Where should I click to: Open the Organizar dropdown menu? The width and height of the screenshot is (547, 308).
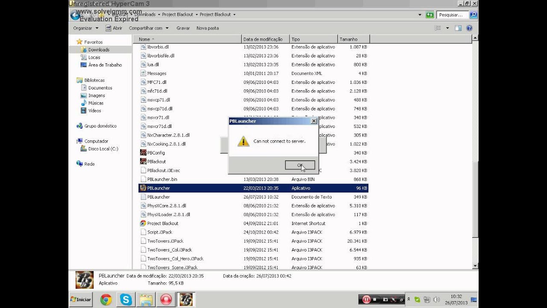tap(85, 28)
